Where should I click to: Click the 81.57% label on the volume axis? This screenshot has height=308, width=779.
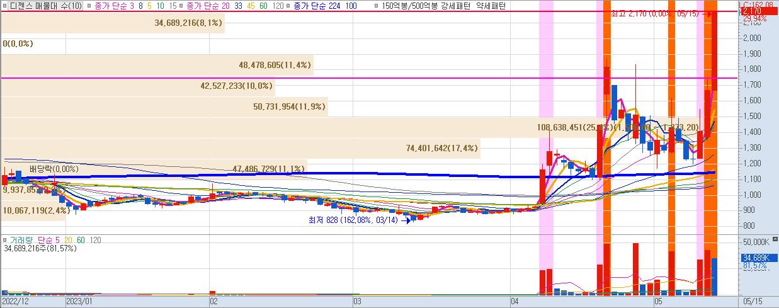[x=754, y=266]
